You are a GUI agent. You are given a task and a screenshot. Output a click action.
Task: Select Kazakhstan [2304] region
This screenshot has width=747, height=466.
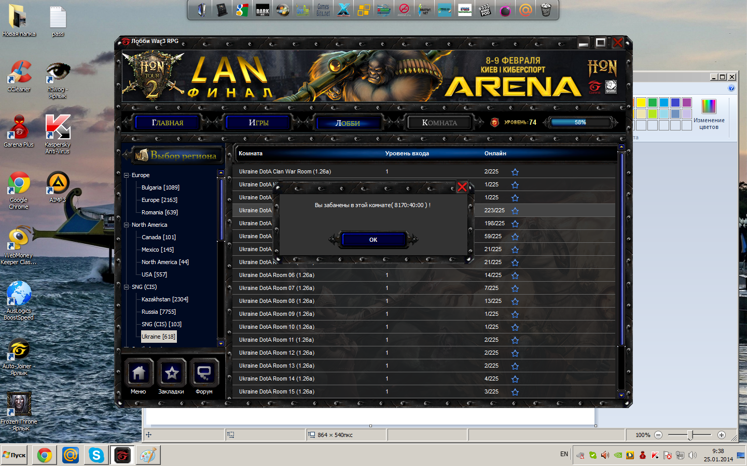pyautogui.click(x=165, y=299)
